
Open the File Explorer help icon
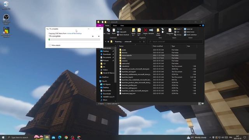203,25
